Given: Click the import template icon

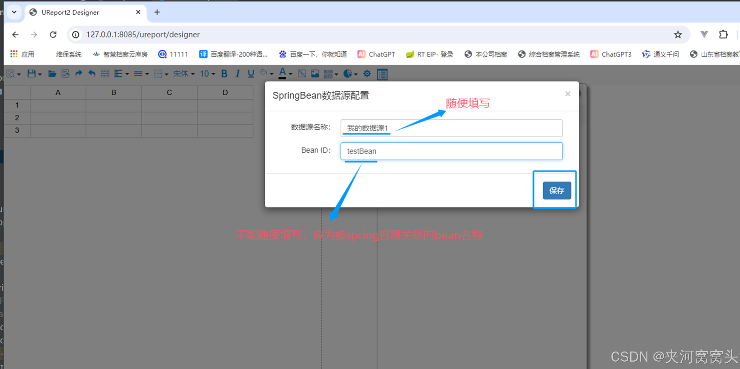Looking at the screenshot, I should coord(65,74).
